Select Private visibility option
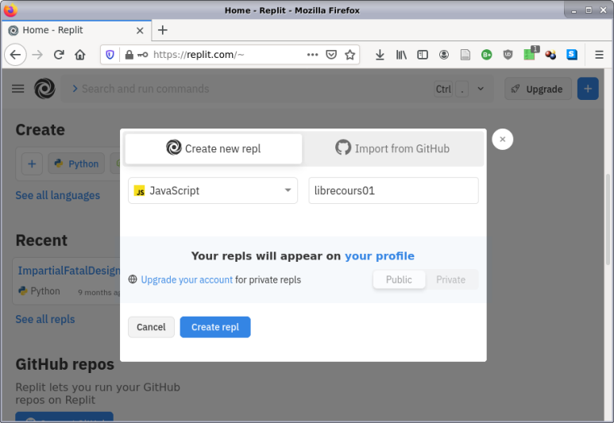 click(x=450, y=280)
